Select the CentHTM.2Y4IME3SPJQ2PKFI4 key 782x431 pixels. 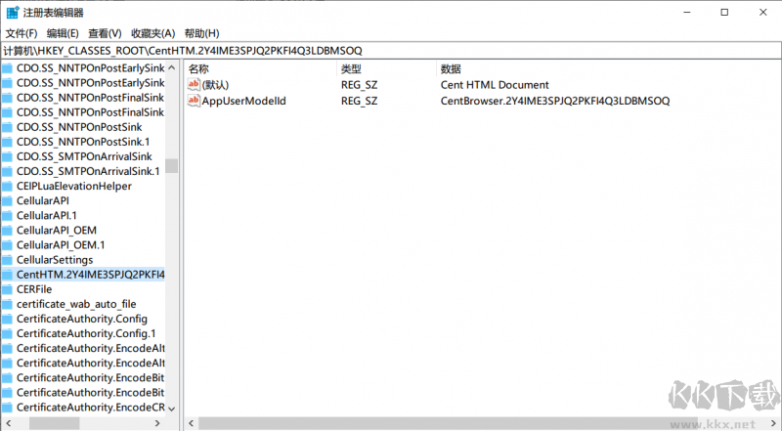[x=90, y=275]
